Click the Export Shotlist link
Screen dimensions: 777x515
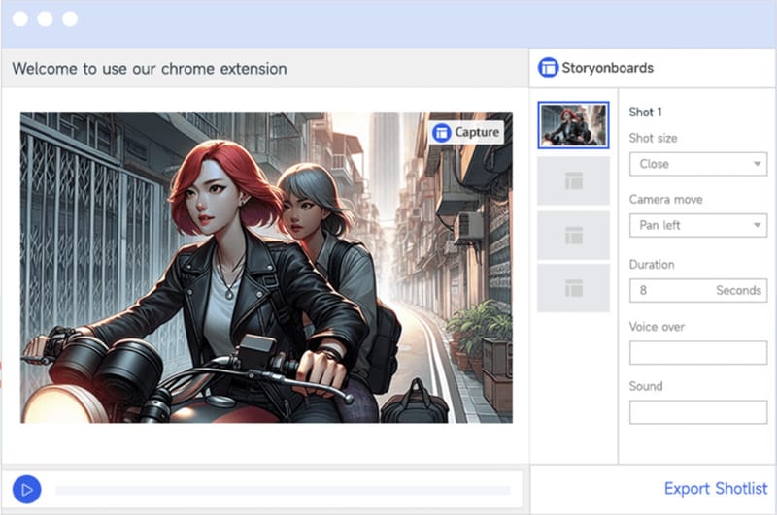(715, 489)
